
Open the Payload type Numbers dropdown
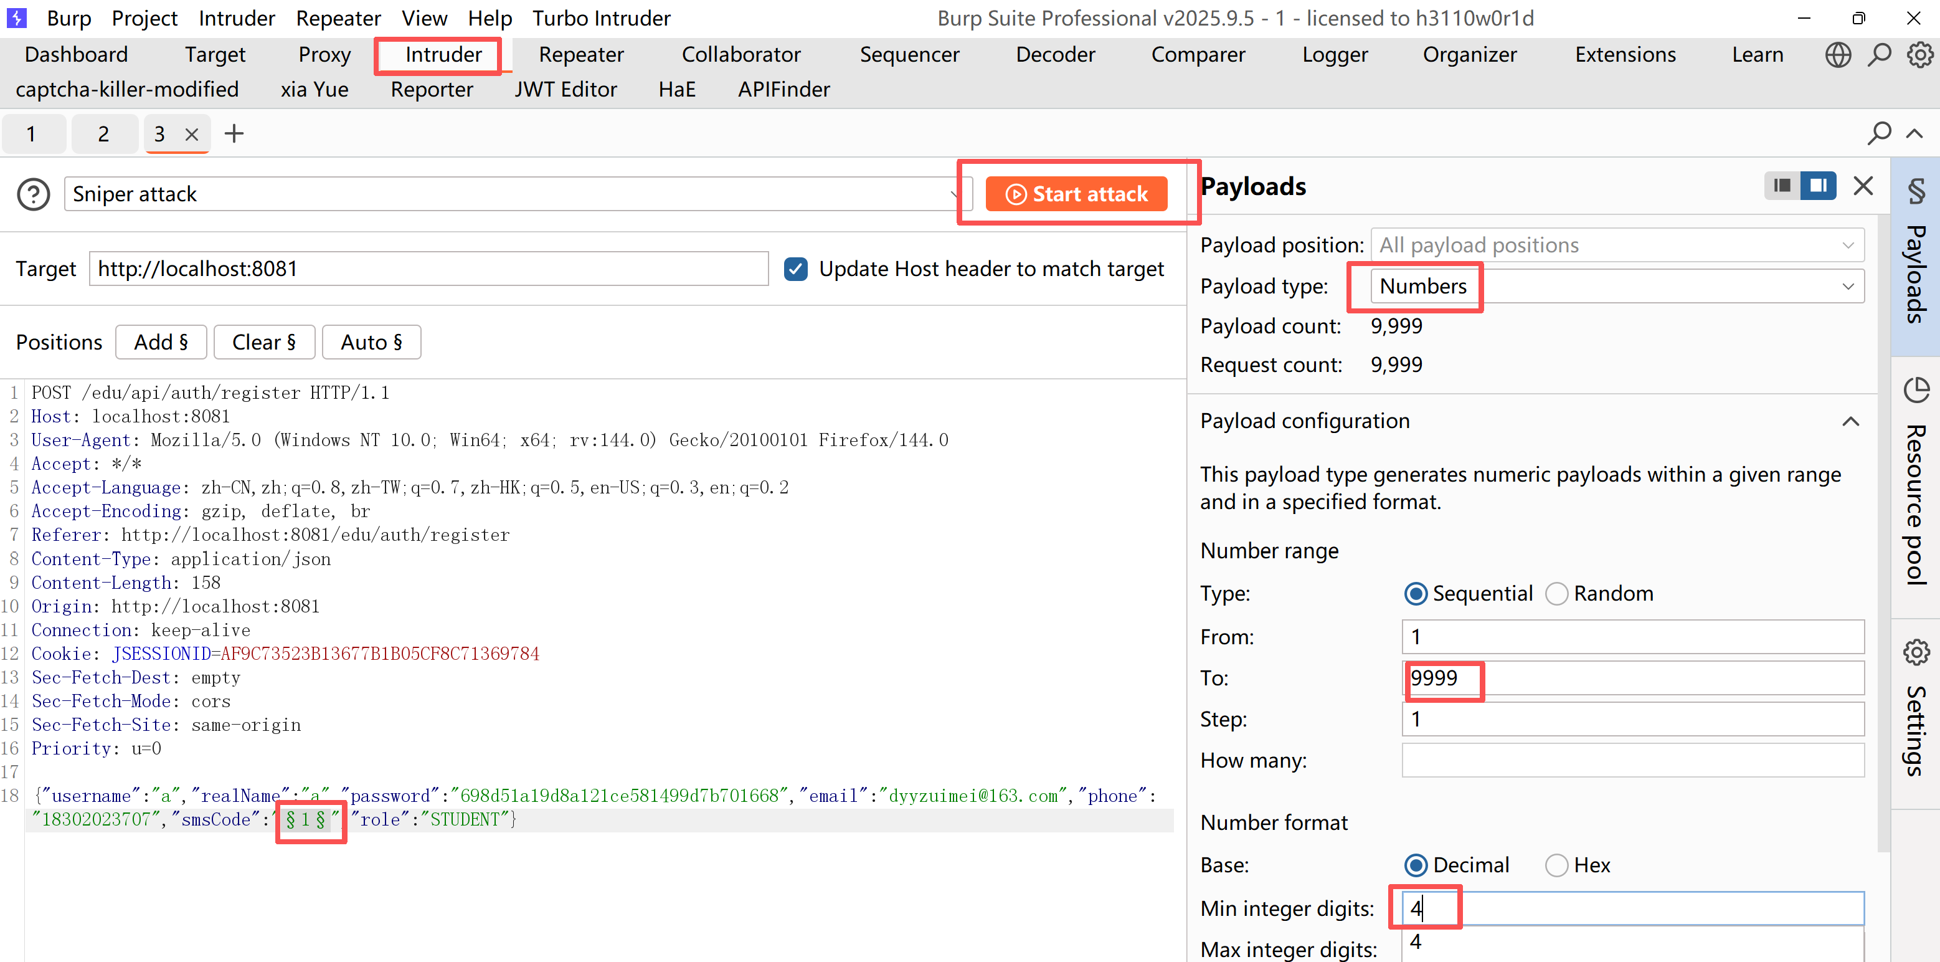[x=1616, y=286]
